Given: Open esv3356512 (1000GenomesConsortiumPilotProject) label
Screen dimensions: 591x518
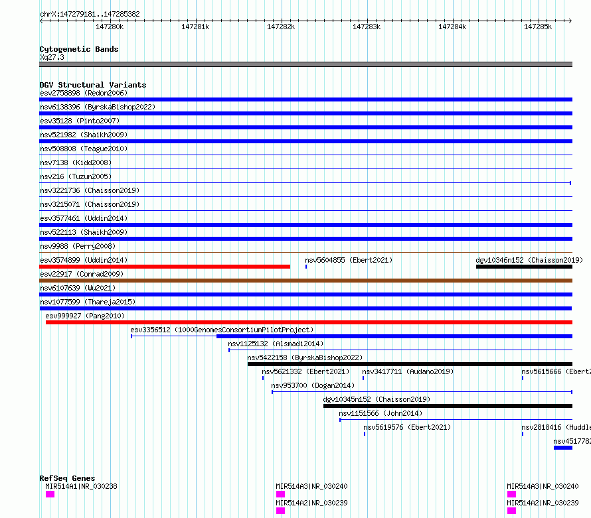Looking at the screenshot, I should (222, 330).
